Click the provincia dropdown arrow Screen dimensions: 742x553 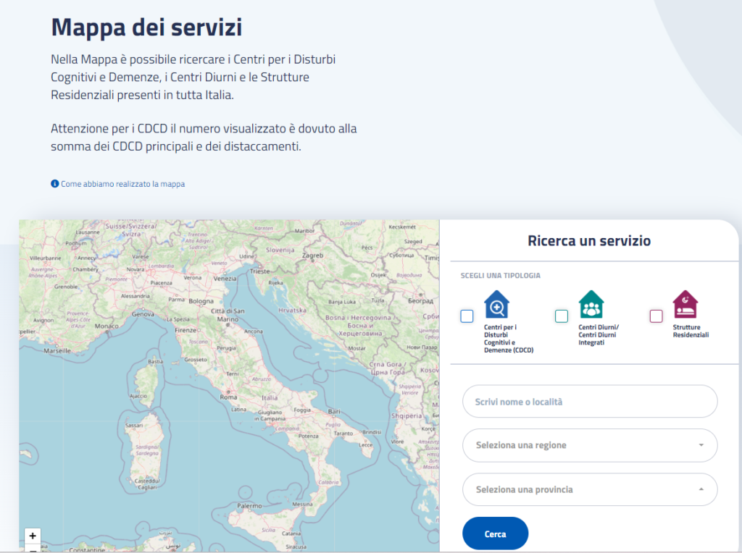(701, 489)
